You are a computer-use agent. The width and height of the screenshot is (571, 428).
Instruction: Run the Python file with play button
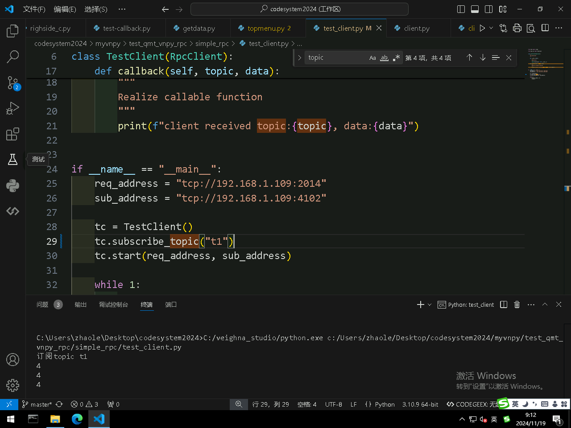tap(482, 28)
